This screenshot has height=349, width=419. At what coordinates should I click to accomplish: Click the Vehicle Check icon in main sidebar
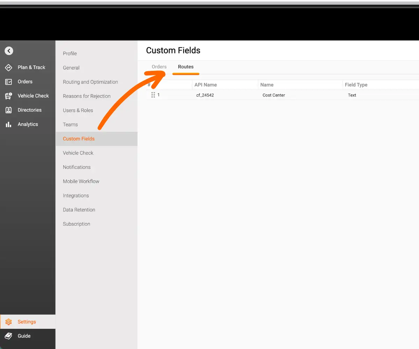coord(9,96)
